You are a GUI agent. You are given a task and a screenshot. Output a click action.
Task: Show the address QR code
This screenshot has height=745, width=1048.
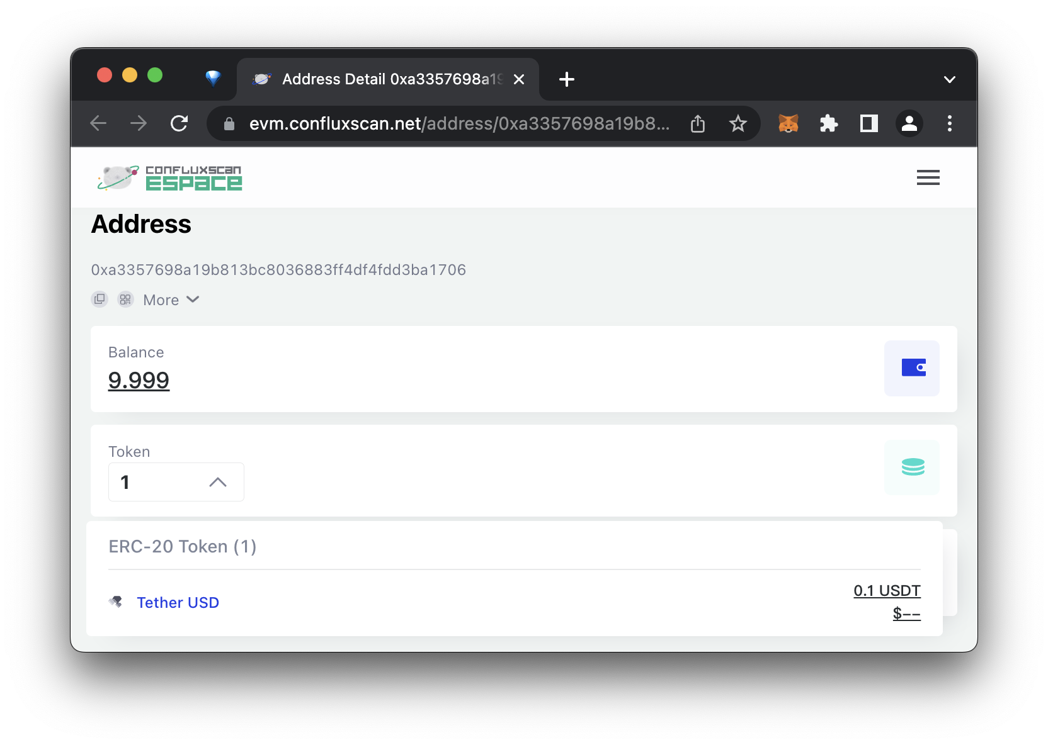(x=125, y=300)
